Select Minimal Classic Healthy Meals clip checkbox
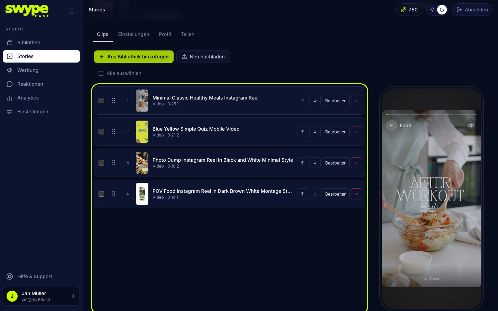Screen dimensions: 498x311 click(101, 101)
